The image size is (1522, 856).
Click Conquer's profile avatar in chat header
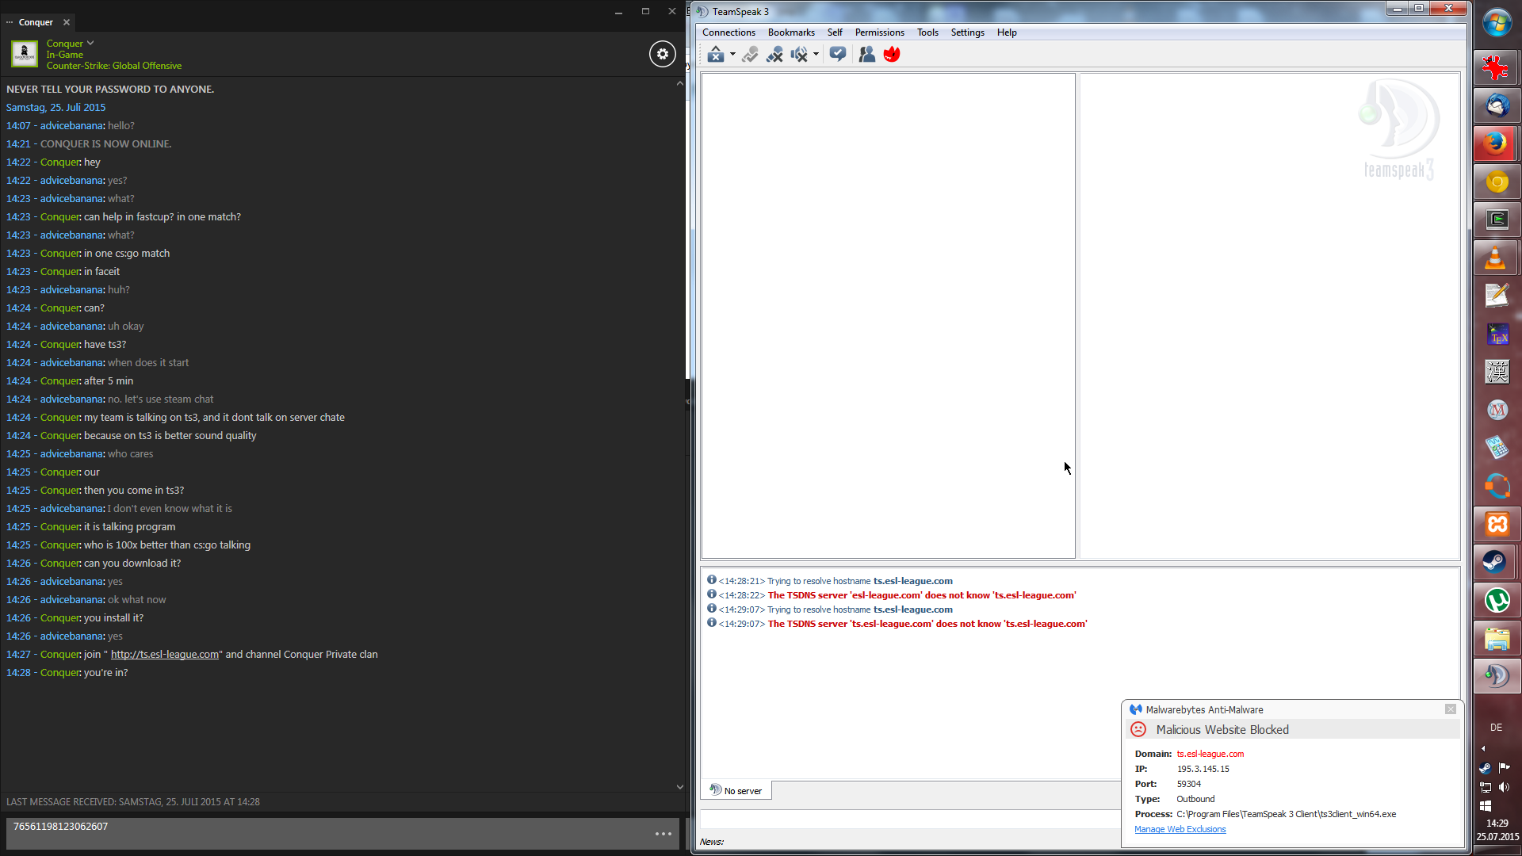click(x=24, y=54)
